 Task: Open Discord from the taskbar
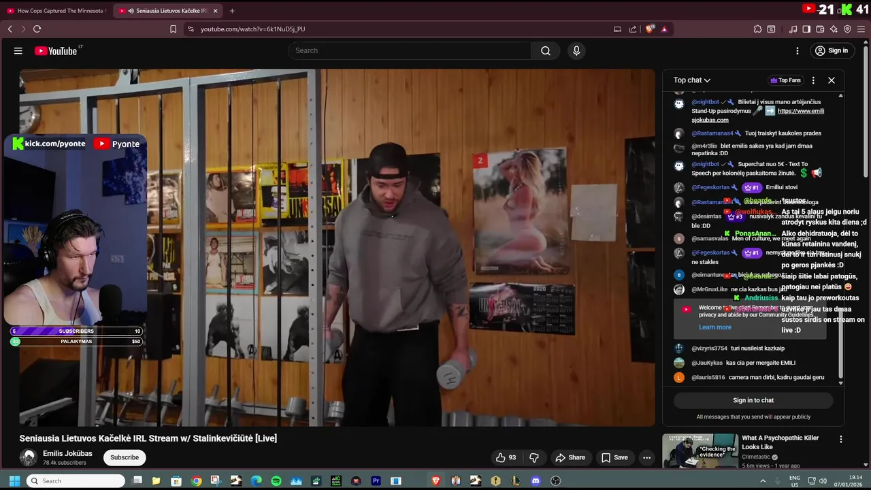click(x=536, y=480)
